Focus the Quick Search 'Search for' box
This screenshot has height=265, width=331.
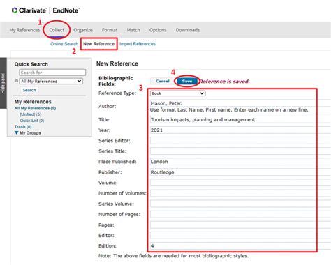52,73
